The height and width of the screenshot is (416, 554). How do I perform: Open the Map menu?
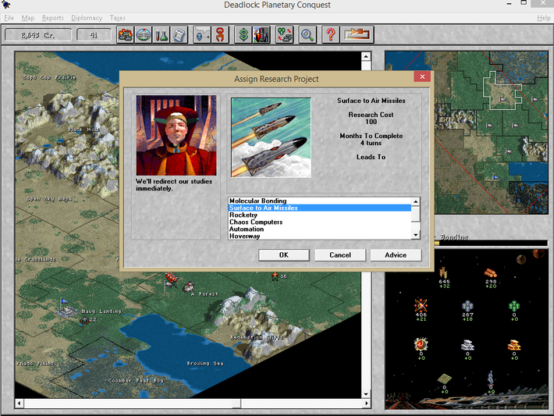tap(28, 18)
